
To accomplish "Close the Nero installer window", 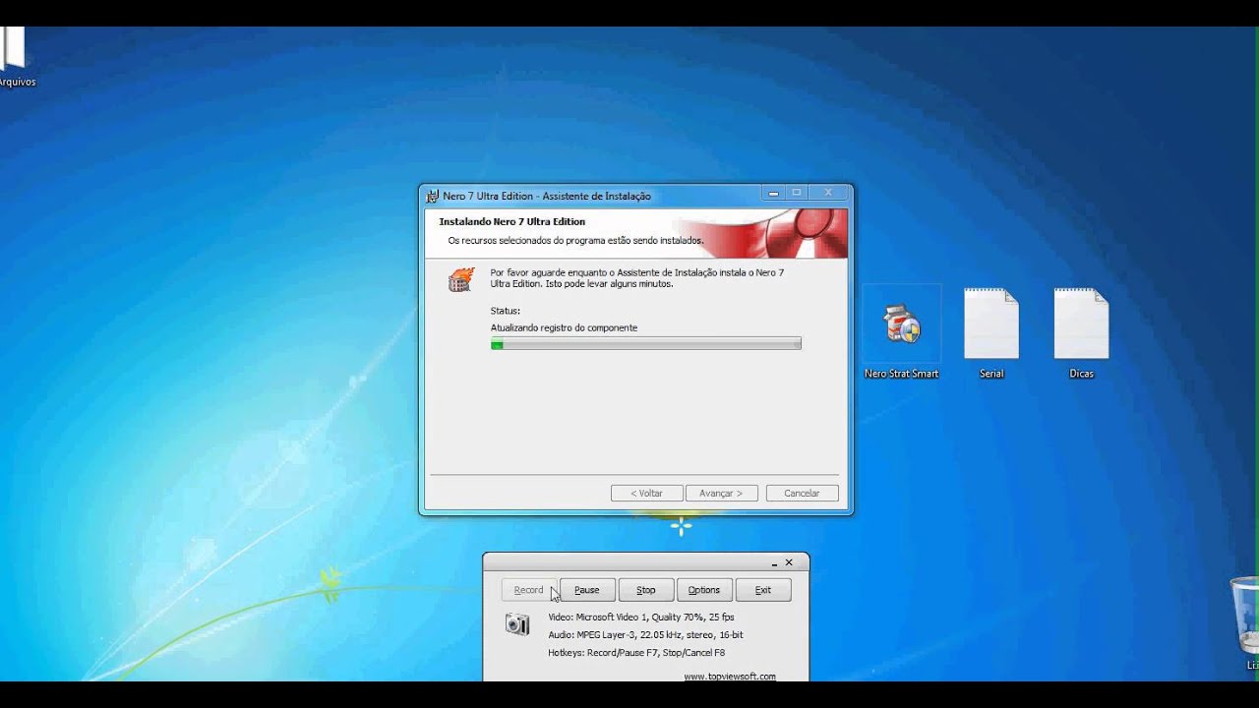I will tap(828, 193).
